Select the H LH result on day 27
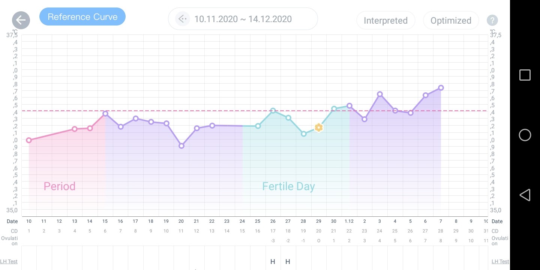Viewport: 540px width, 270px height. tap(288, 261)
